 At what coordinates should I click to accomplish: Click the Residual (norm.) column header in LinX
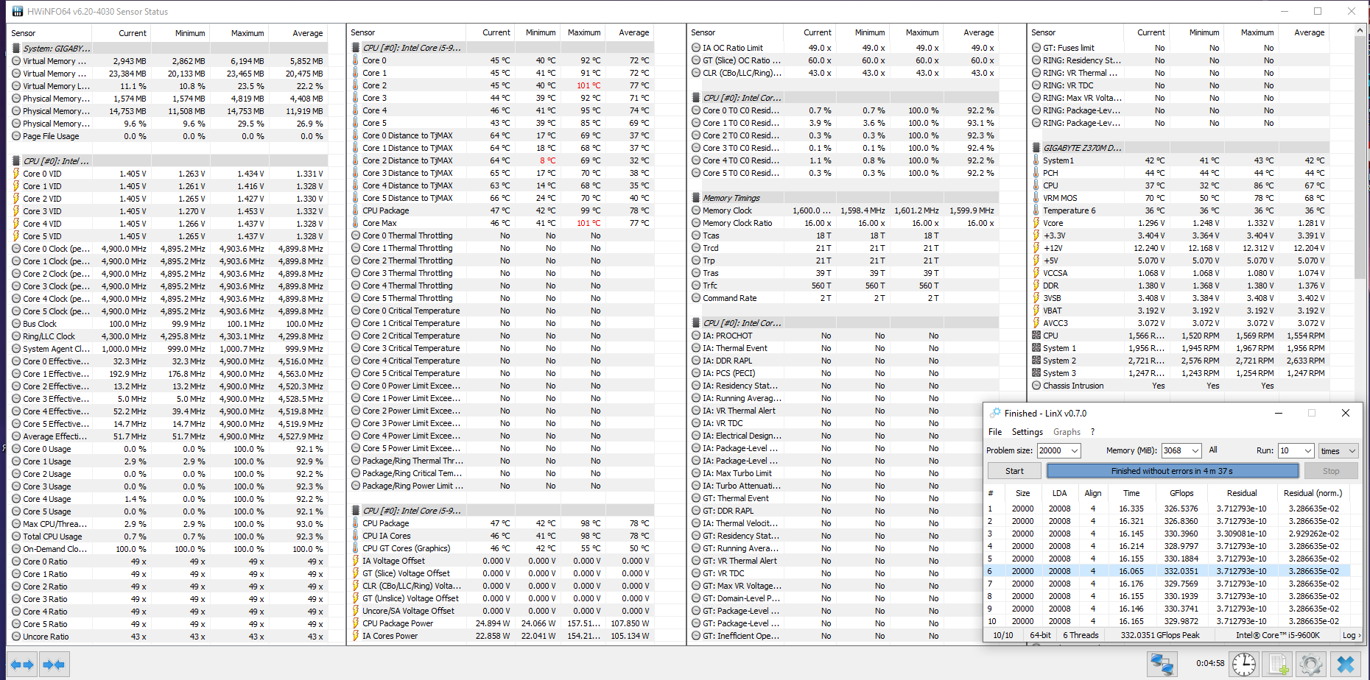tap(1313, 493)
